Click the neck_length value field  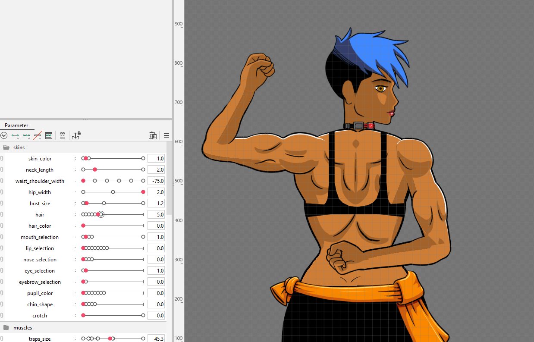click(x=156, y=170)
